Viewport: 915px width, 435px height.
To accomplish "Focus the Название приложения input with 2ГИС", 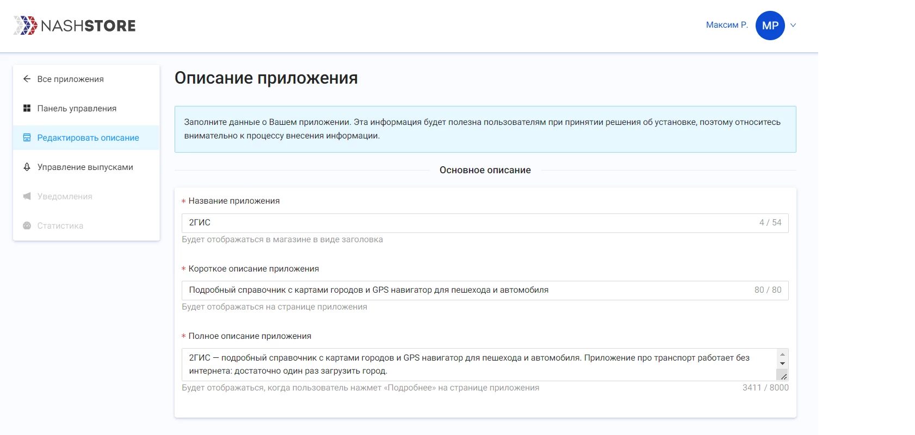I will click(485, 223).
